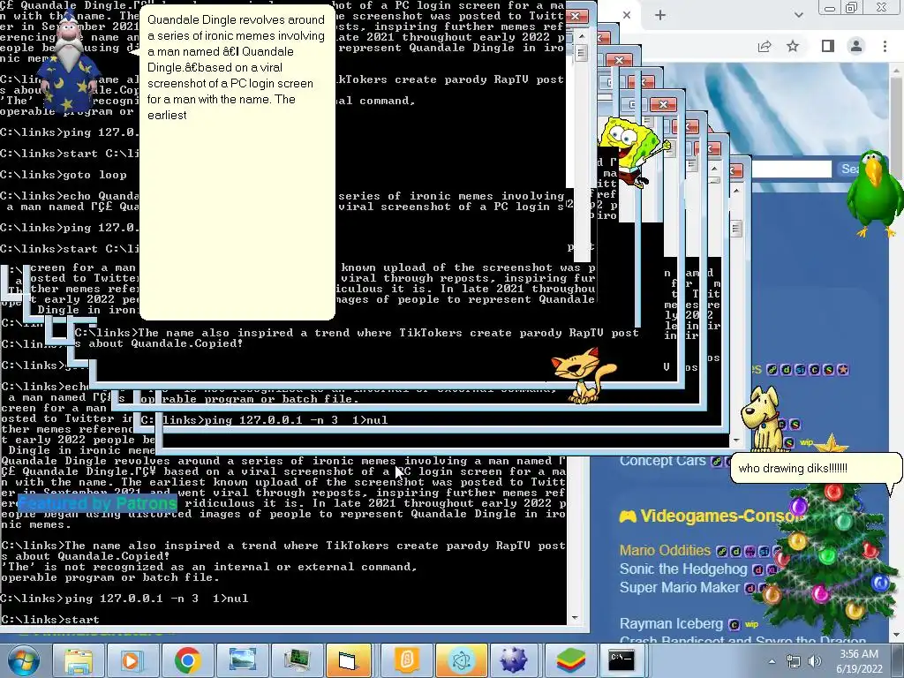Open the blue spiky mine taskbar icon
The image size is (904, 678).
(513, 660)
